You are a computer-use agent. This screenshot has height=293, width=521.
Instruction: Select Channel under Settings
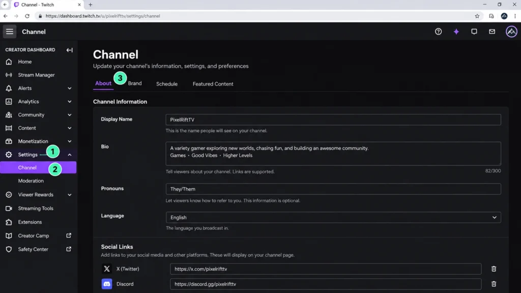point(38,167)
